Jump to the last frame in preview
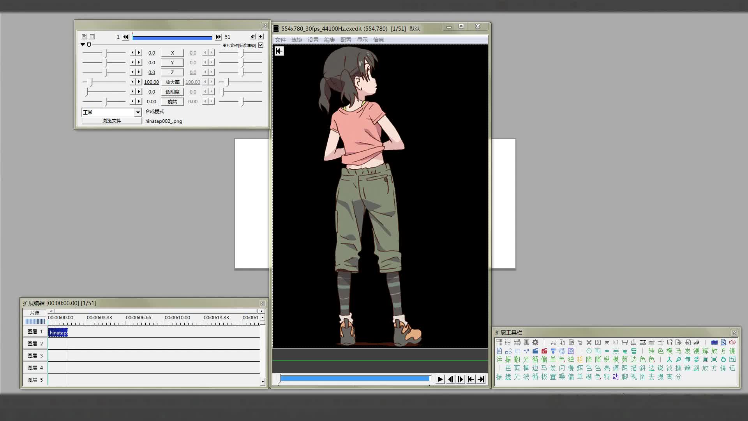 tap(481, 379)
